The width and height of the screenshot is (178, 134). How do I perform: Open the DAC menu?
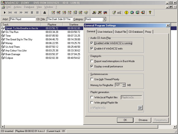[9, 7]
